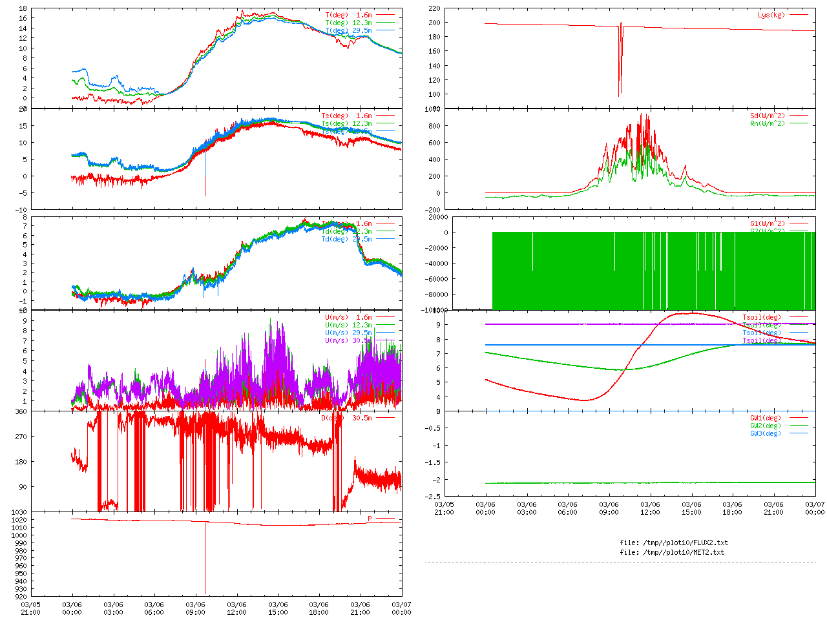
Task: Click the 'T(deg) 1.6m' legend label
Action: pos(348,15)
